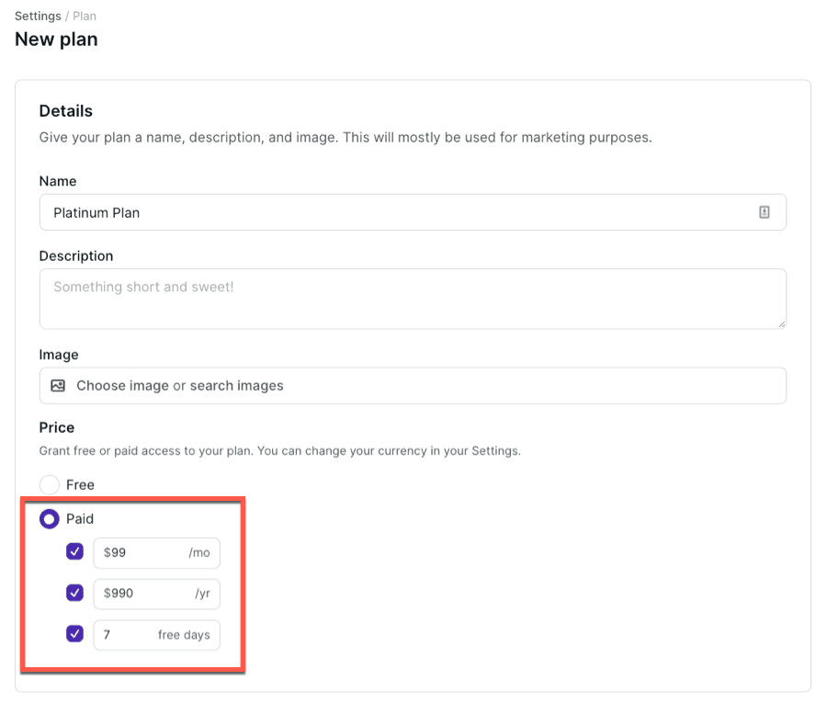Click the Details section heading
This screenshot has width=827, height=703.
coord(66,111)
